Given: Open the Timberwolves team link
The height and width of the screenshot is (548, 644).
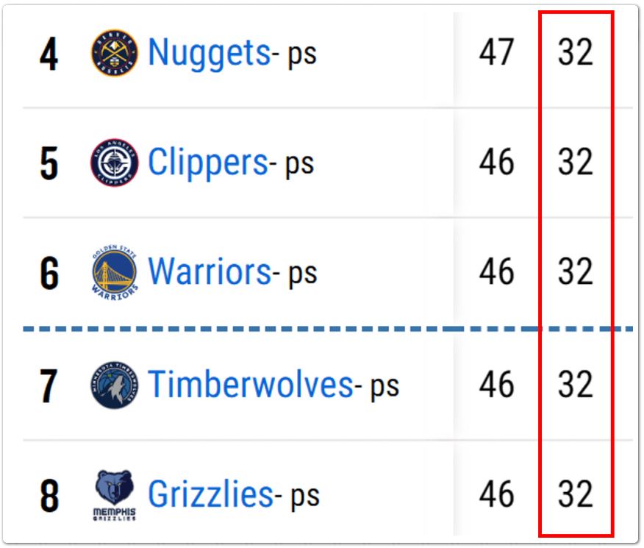Looking at the screenshot, I should point(251,384).
